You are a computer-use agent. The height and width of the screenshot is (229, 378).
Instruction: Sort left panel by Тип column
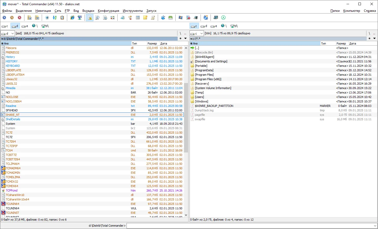(139, 43)
